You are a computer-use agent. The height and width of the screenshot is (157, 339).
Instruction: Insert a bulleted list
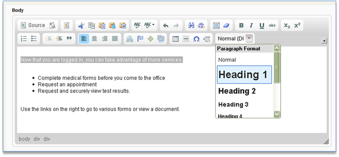34,39
